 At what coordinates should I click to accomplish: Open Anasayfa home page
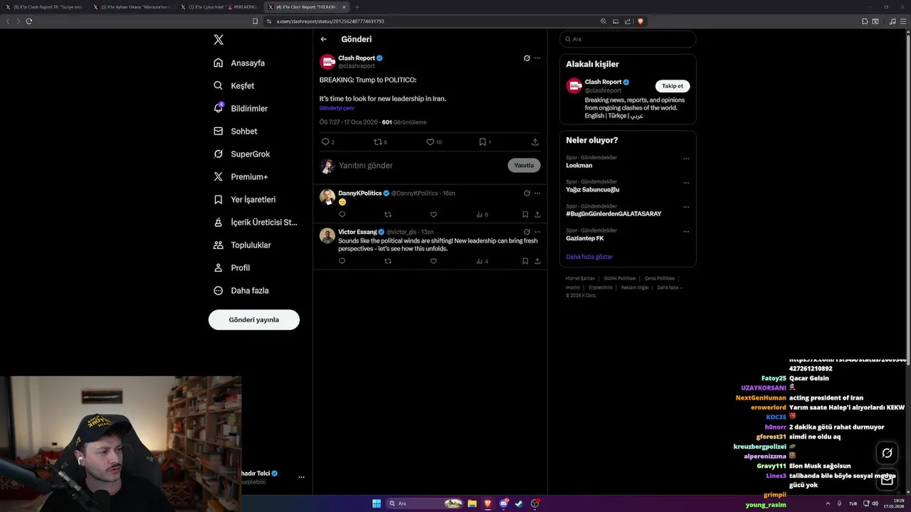tap(239, 63)
